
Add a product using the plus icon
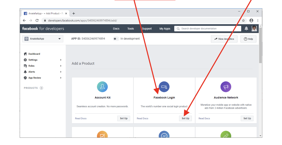[41, 88]
